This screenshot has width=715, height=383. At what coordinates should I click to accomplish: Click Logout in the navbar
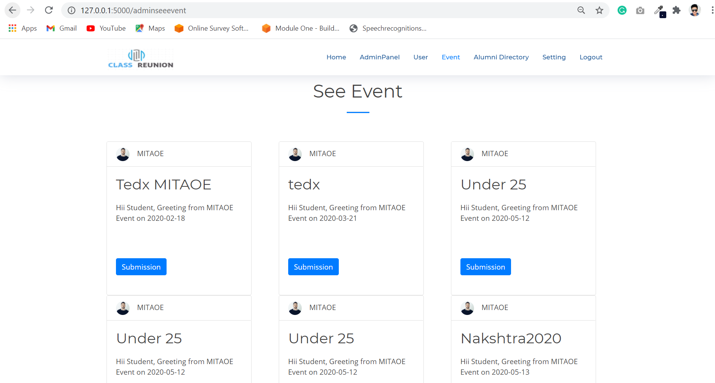click(591, 57)
